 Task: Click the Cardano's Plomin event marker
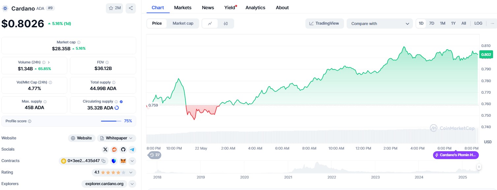(x=455, y=155)
